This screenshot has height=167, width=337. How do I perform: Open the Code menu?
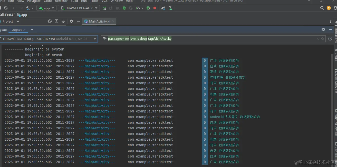(48, 1)
